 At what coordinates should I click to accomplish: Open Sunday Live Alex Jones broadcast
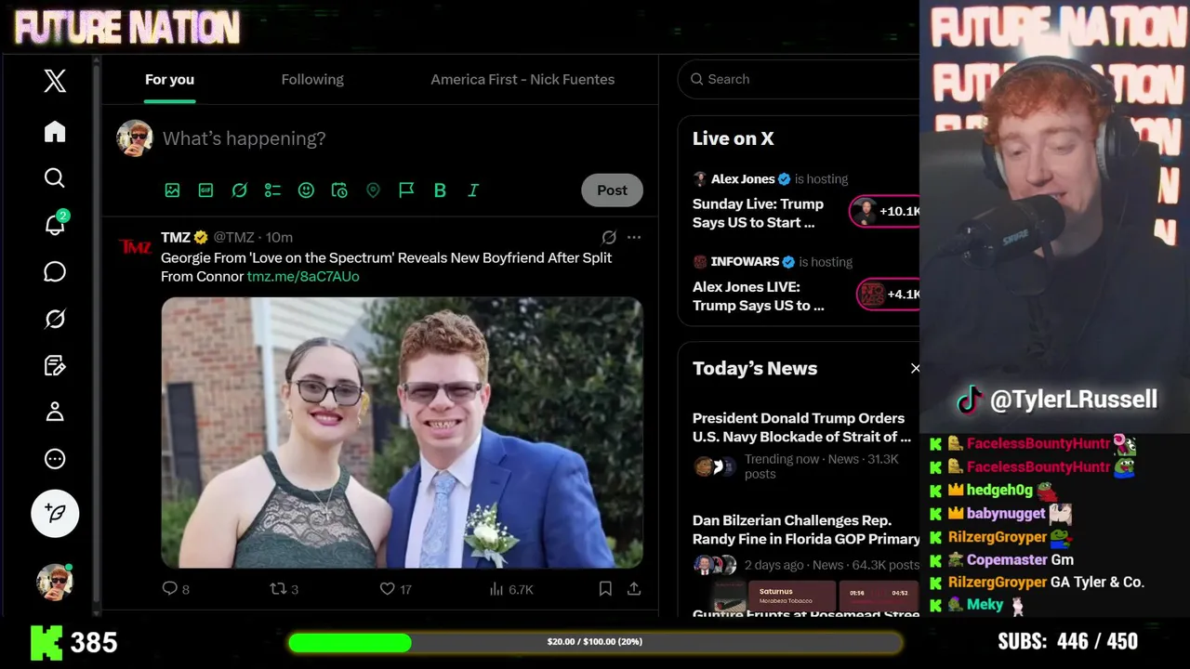click(x=758, y=213)
